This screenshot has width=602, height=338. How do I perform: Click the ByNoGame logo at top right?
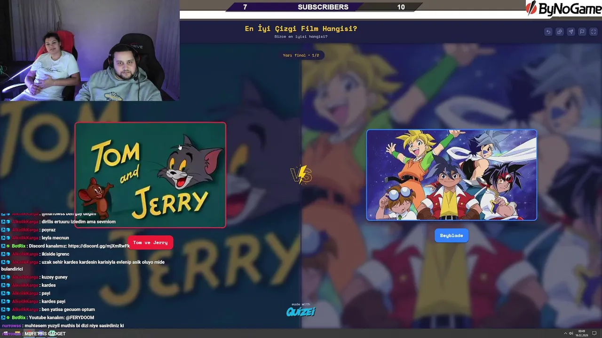point(563,8)
